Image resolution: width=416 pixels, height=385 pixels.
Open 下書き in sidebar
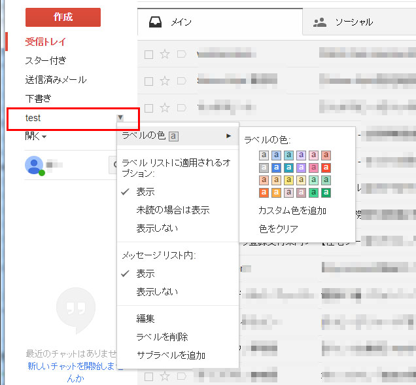[x=38, y=98]
